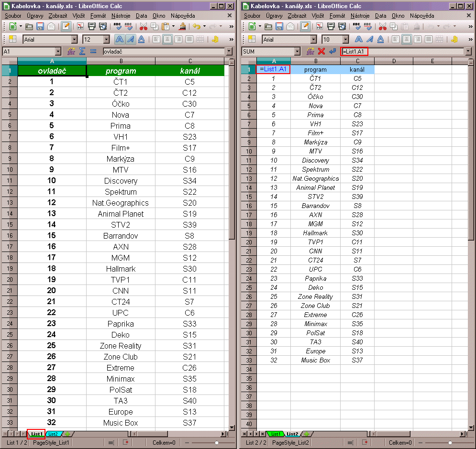Click Number Format Currency coins icon, left window
This screenshot has height=449, width=476.
(215, 39)
